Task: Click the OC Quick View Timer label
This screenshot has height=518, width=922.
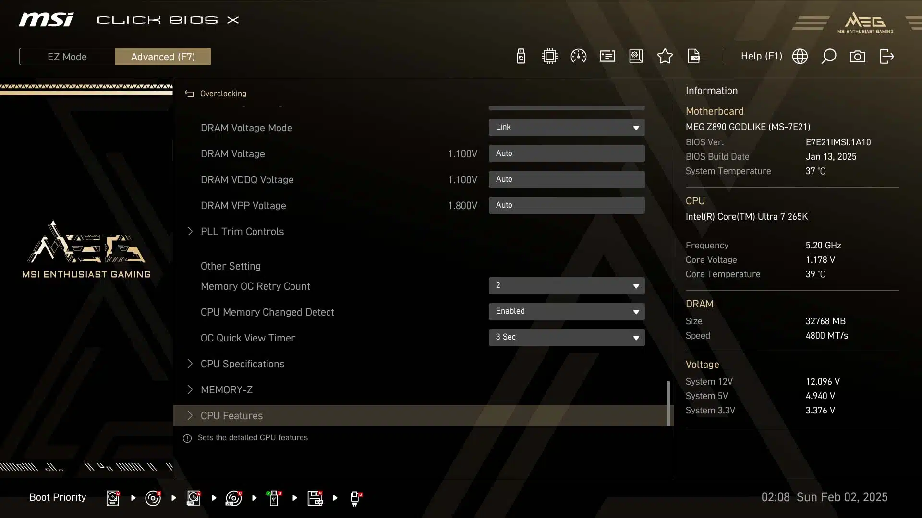Action: (x=248, y=338)
